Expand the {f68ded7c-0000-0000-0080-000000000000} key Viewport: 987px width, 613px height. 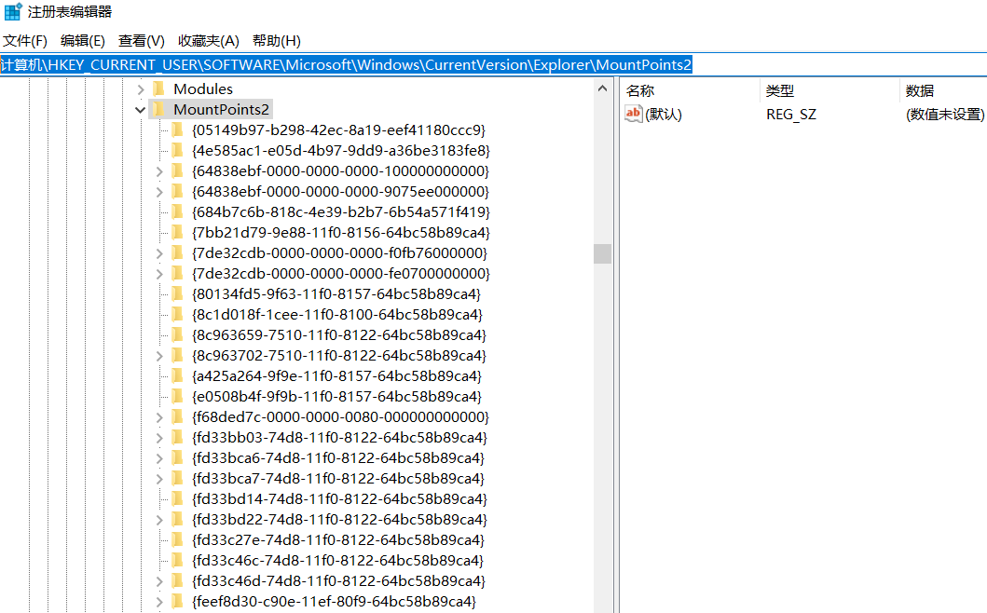point(159,417)
